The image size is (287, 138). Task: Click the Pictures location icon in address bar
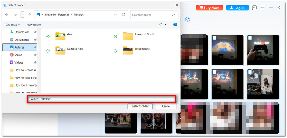(x=38, y=15)
